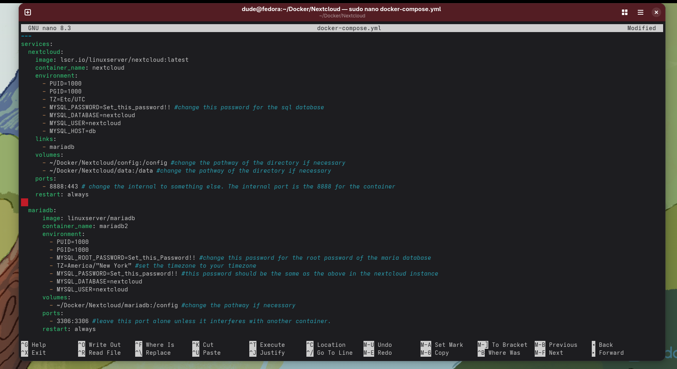Click the red cursor block on the blank line
This screenshot has height=369, width=677.
pos(25,202)
